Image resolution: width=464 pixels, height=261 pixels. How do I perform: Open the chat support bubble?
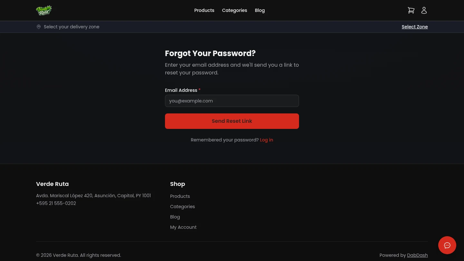tap(447, 245)
